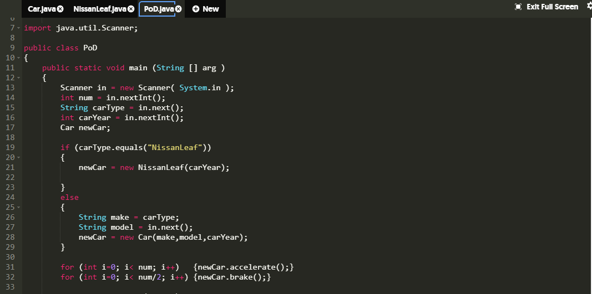Image resolution: width=592 pixels, height=294 pixels.
Task: Create a New file tab
Action: pos(205,9)
